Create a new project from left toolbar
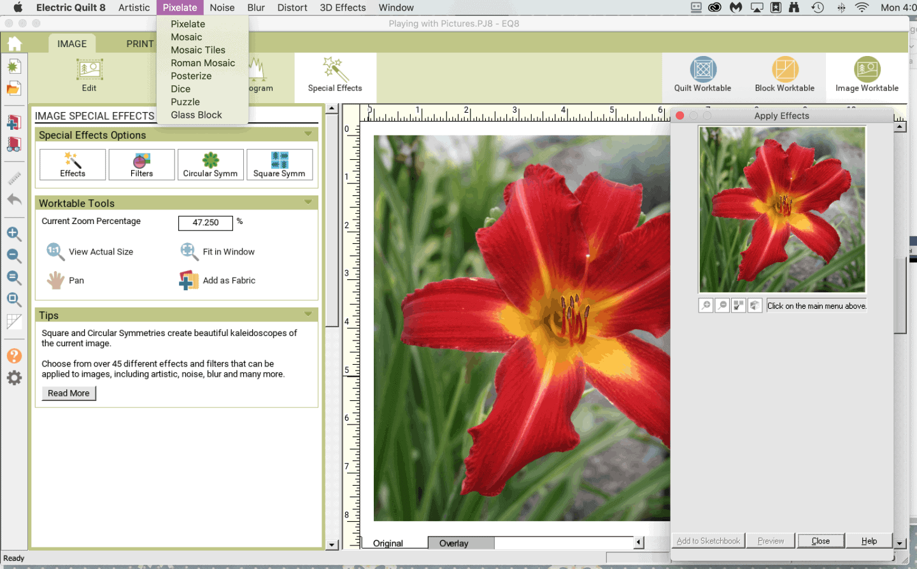Viewport: 917px width, 569px height. click(14, 66)
